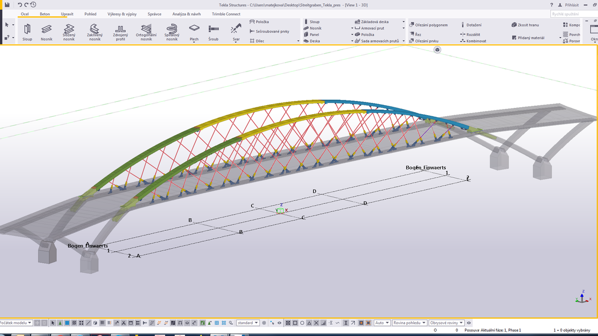Click the Sešroubované prvky tool

[269, 31]
